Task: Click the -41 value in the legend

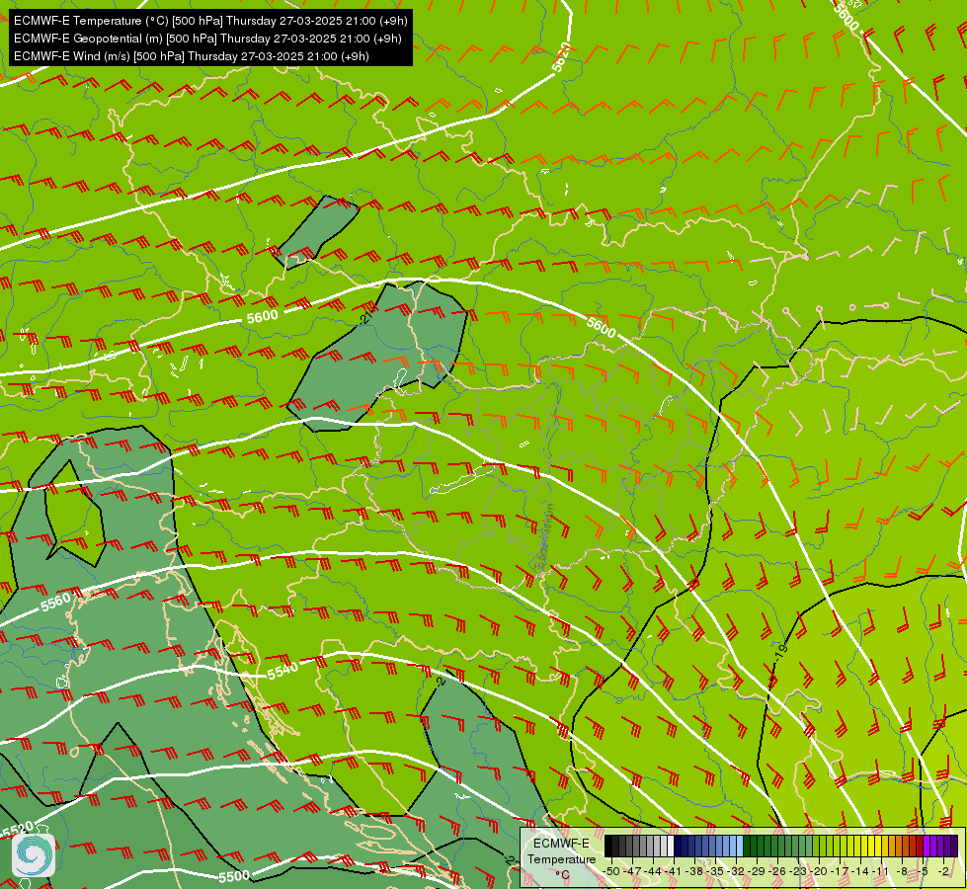Action: pyautogui.click(x=674, y=872)
